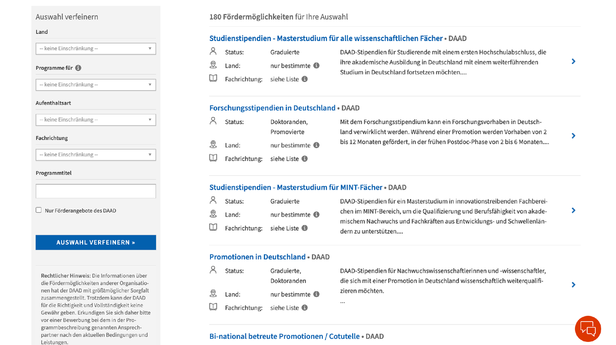Image resolution: width=616 pixels, height=345 pixels.
Task: Click person Status icon in Forschungsstipendien entry
Action: pyautogui.click(x=213, y=121)
